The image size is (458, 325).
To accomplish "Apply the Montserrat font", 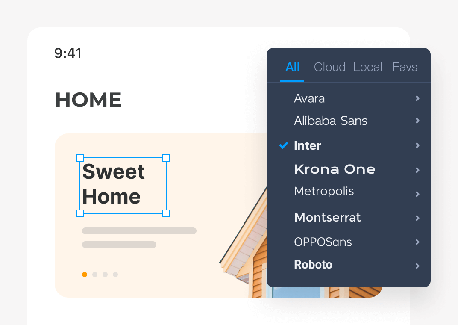I will tap(327, 217).
